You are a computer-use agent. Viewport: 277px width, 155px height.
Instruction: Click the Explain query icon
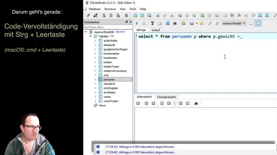coord(144,23)
